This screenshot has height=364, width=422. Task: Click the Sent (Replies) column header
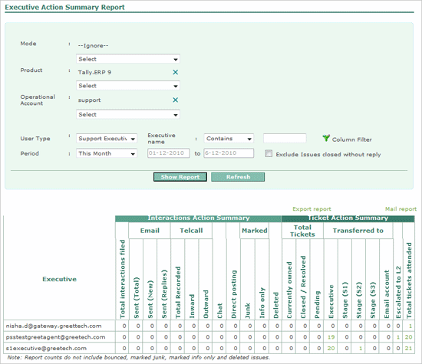tap(164, 294)
